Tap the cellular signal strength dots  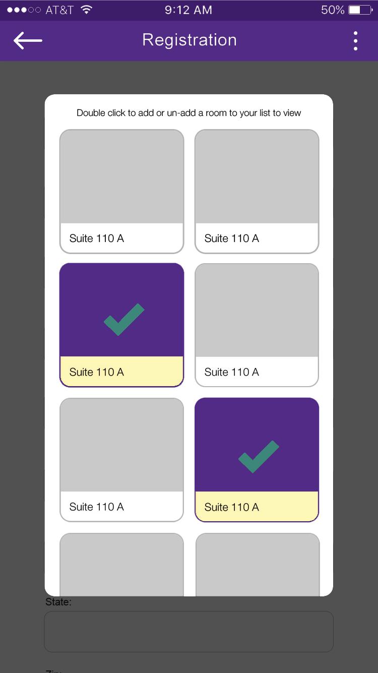[x=24, y=10]
